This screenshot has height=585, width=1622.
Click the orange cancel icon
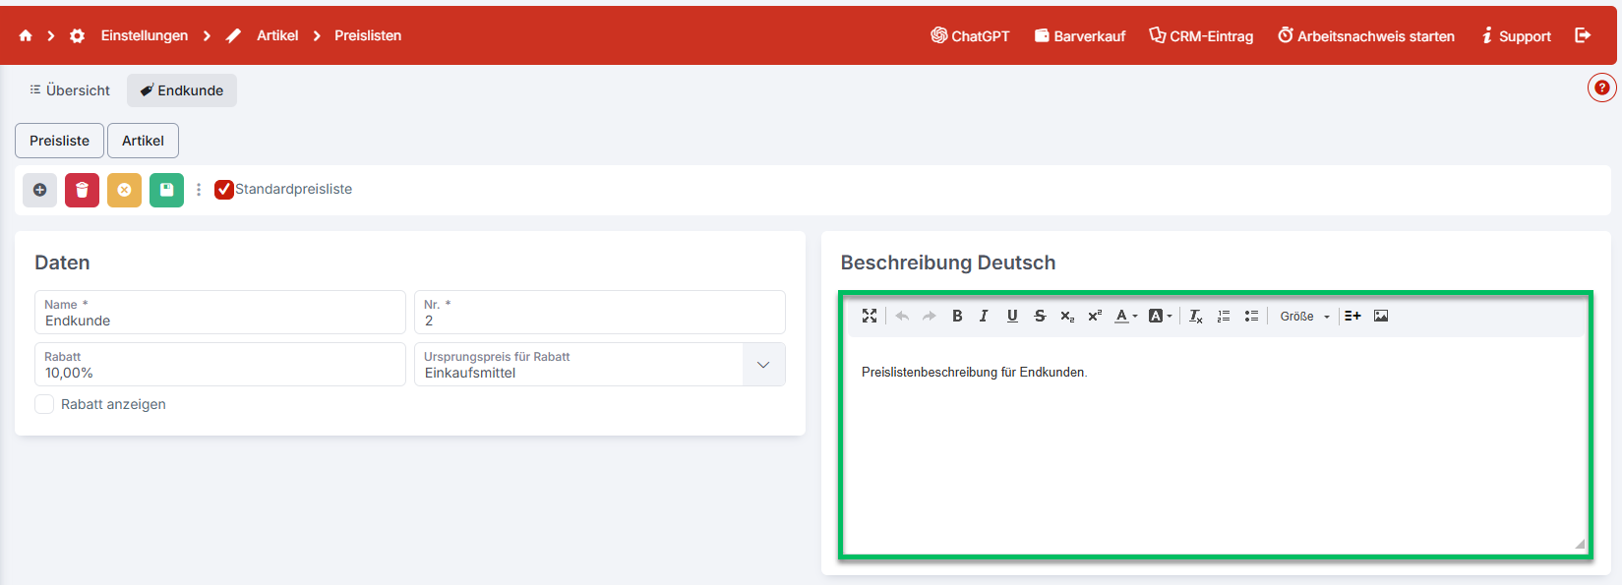coord(124,190)
